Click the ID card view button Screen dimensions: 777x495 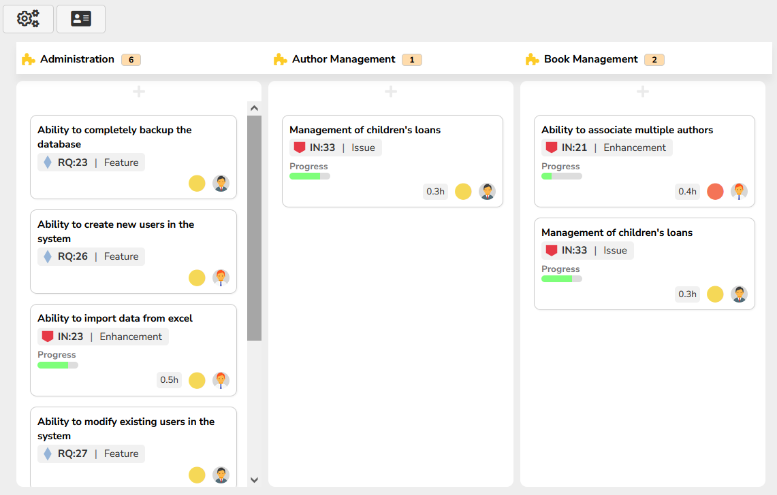tap(81, 19)
